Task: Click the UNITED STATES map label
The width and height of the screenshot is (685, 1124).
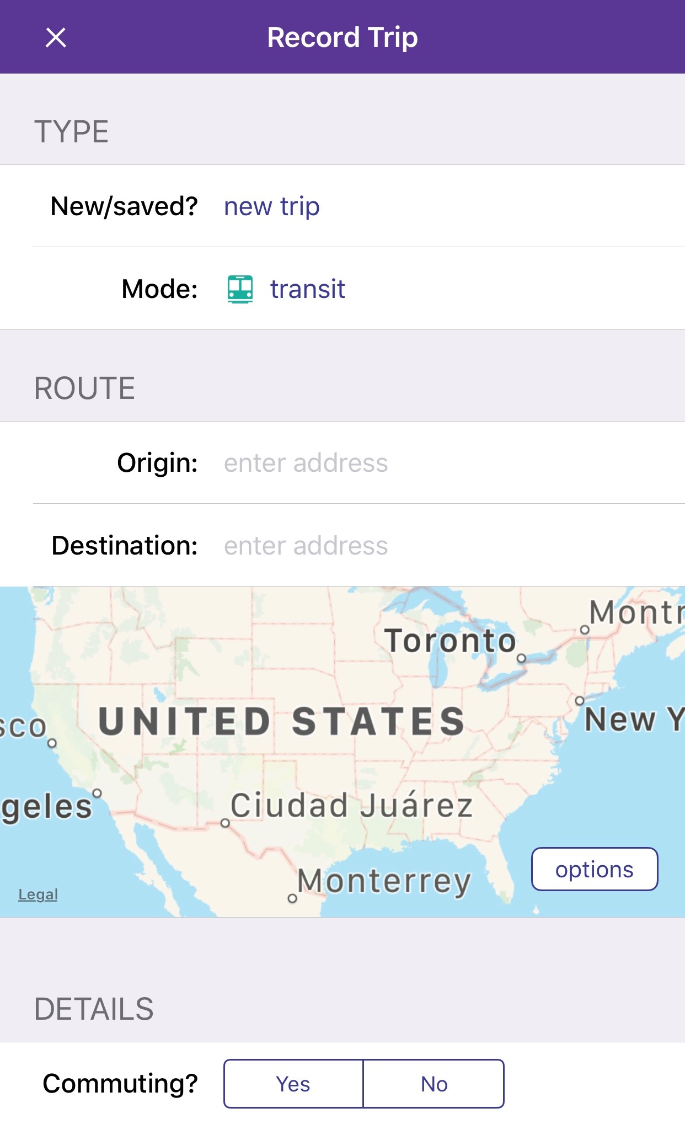Action: point(282,721)
